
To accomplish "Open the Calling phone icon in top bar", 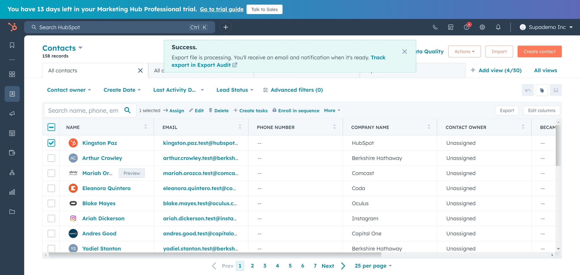I will [x=435, y=27].
